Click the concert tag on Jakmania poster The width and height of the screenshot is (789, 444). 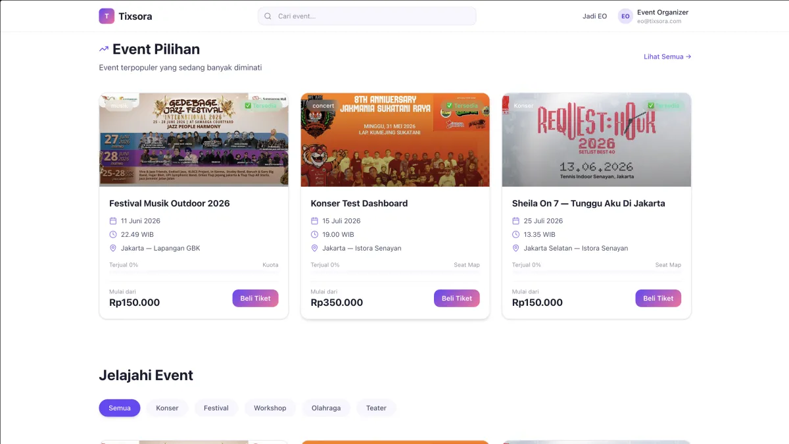323,105
